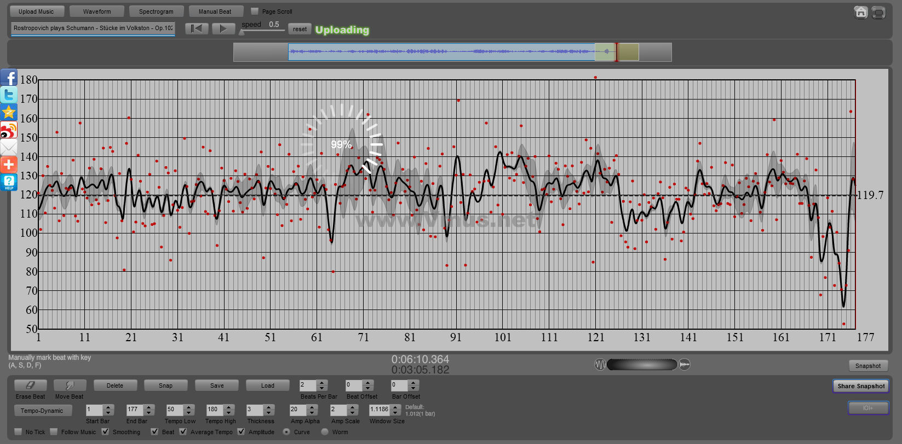Image resolution: width=902 pixels, height=444 pixels.
Task: Increase the Beats Per Bar stepper
Action: (x=322, y=383)
